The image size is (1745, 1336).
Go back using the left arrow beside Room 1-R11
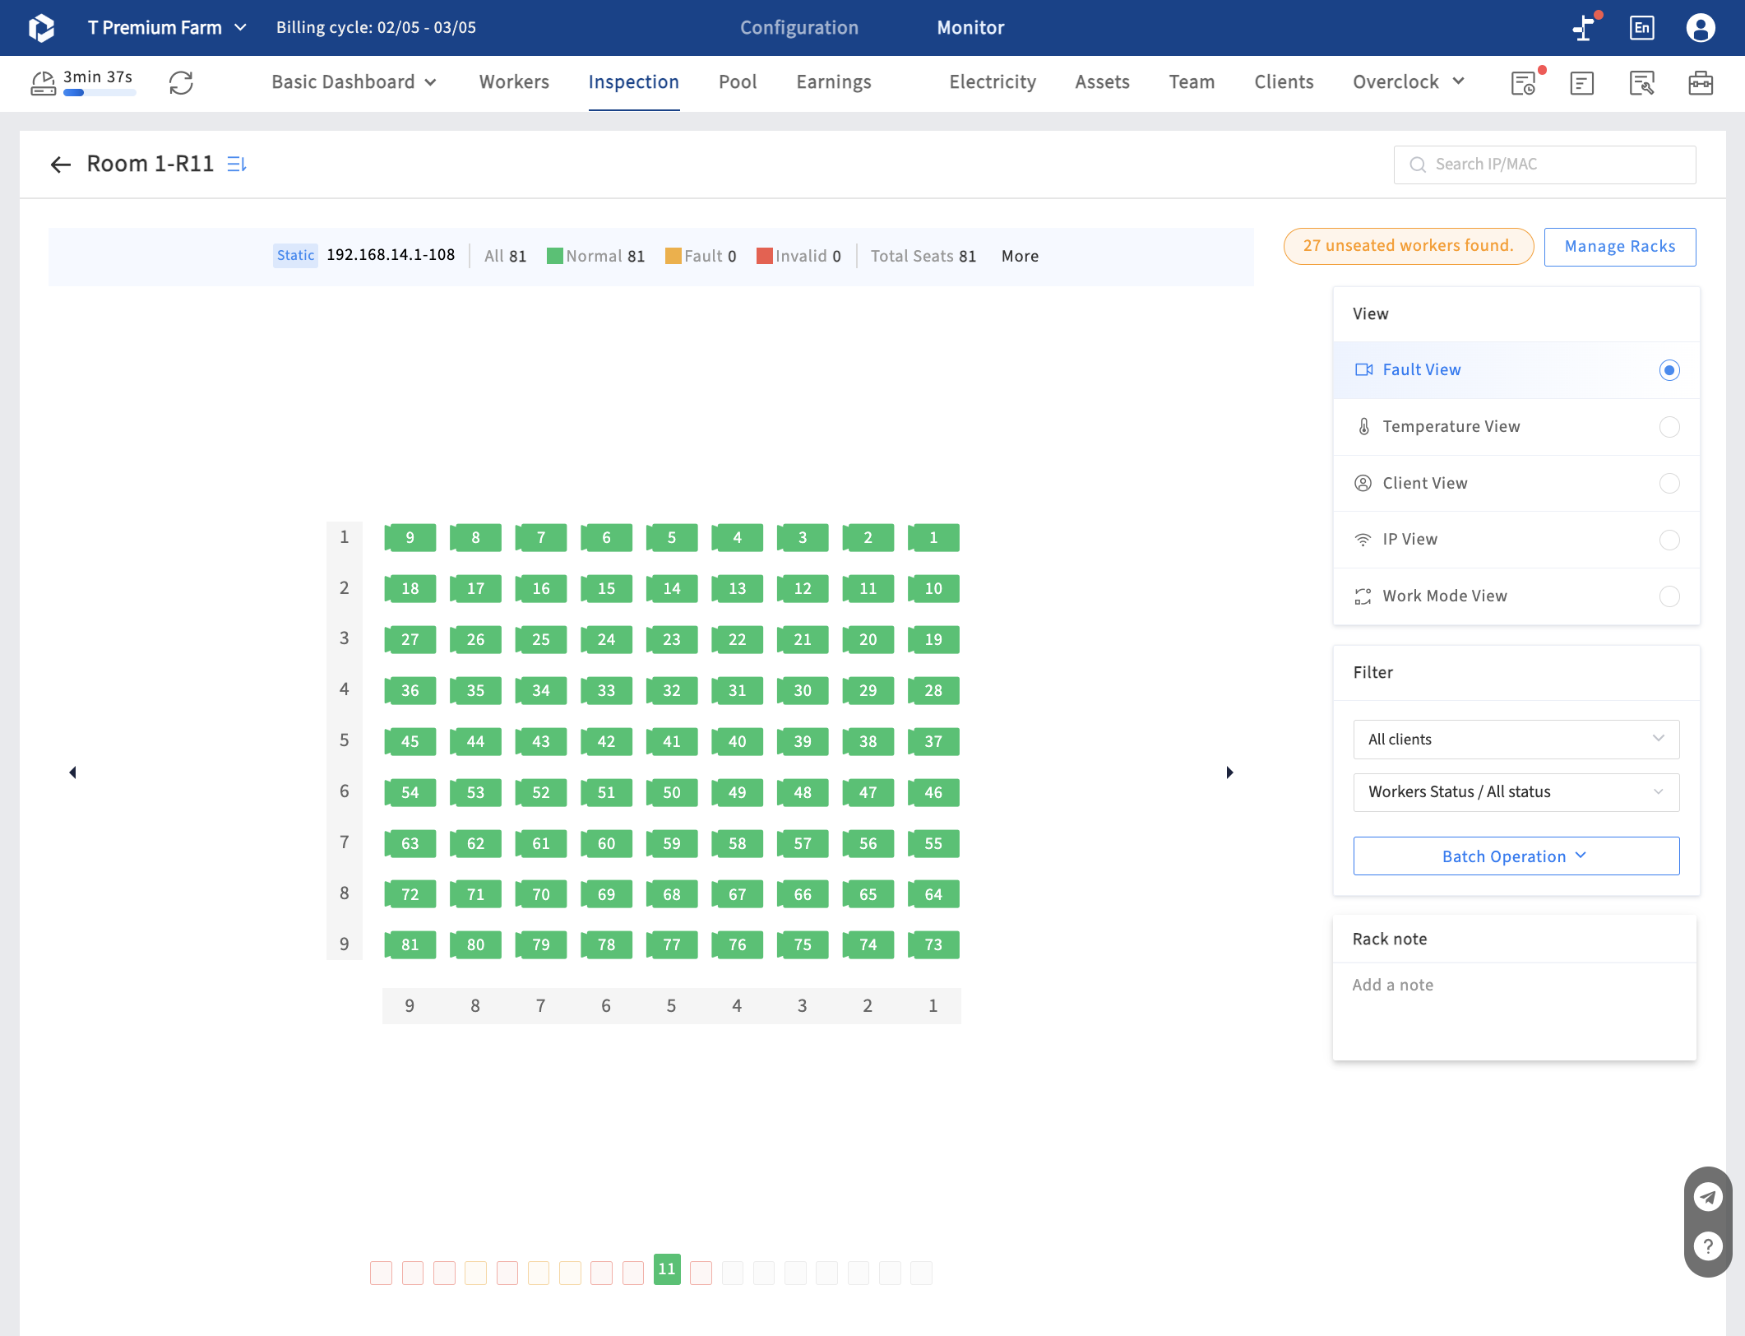pos(60,165)
